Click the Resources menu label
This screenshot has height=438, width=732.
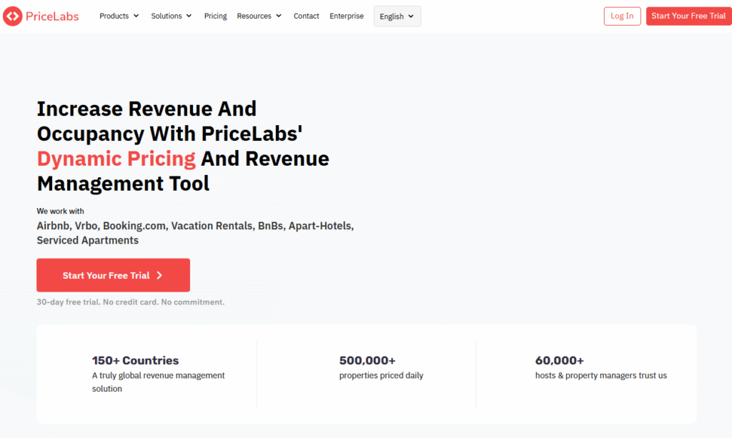pyautogui.click(x=254, y=16)
